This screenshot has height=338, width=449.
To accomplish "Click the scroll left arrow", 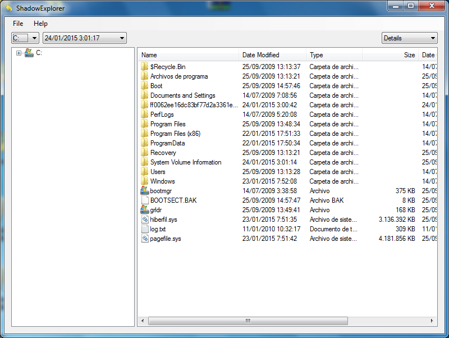I will click(143, 321).
